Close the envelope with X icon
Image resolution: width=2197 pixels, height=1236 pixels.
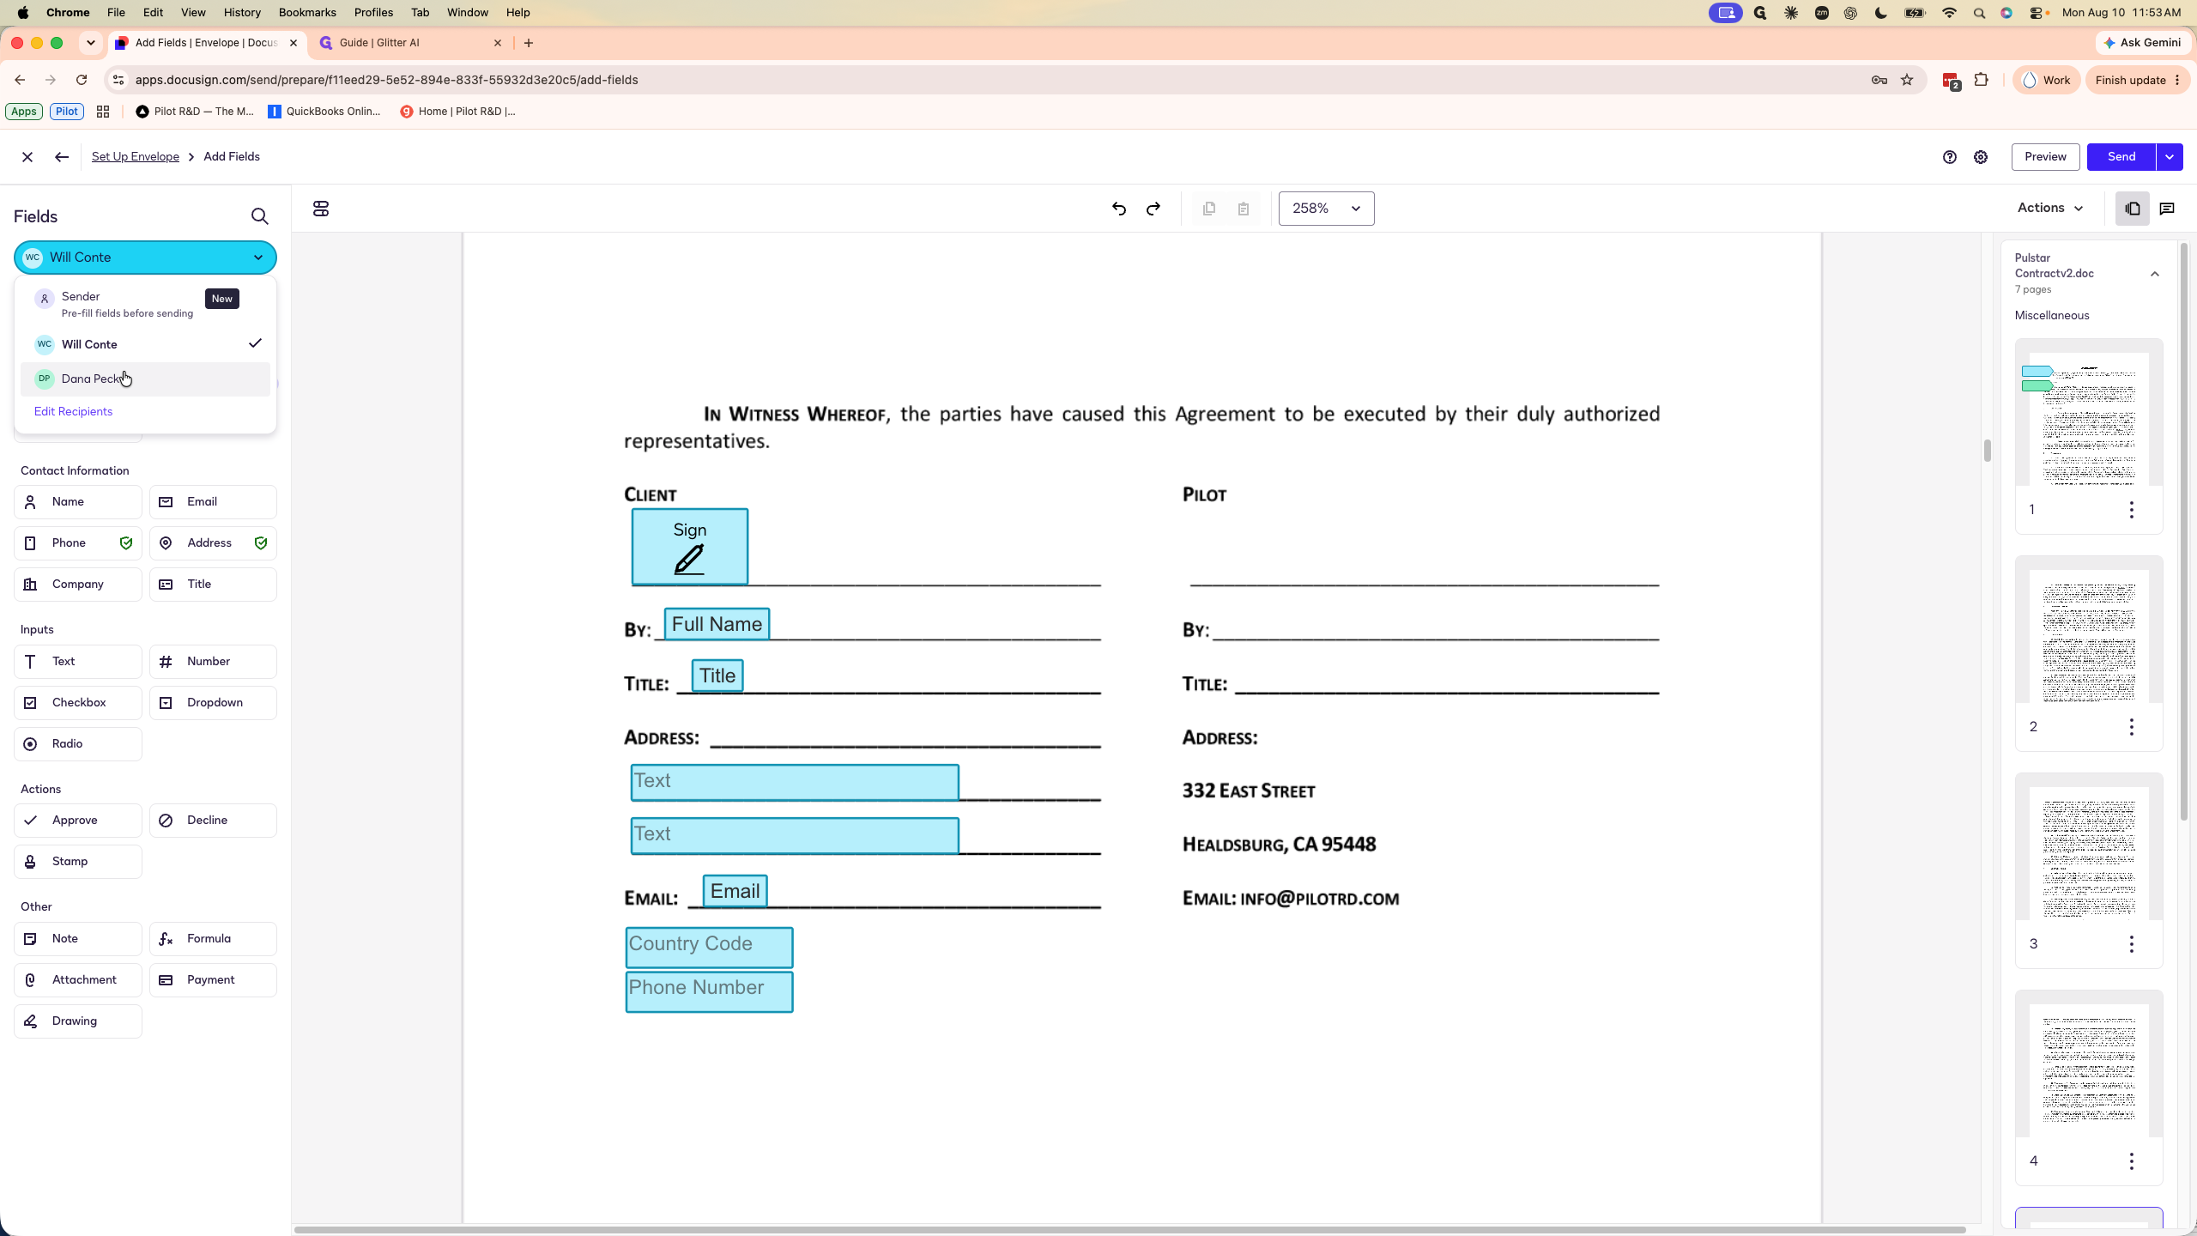[27, 157]
